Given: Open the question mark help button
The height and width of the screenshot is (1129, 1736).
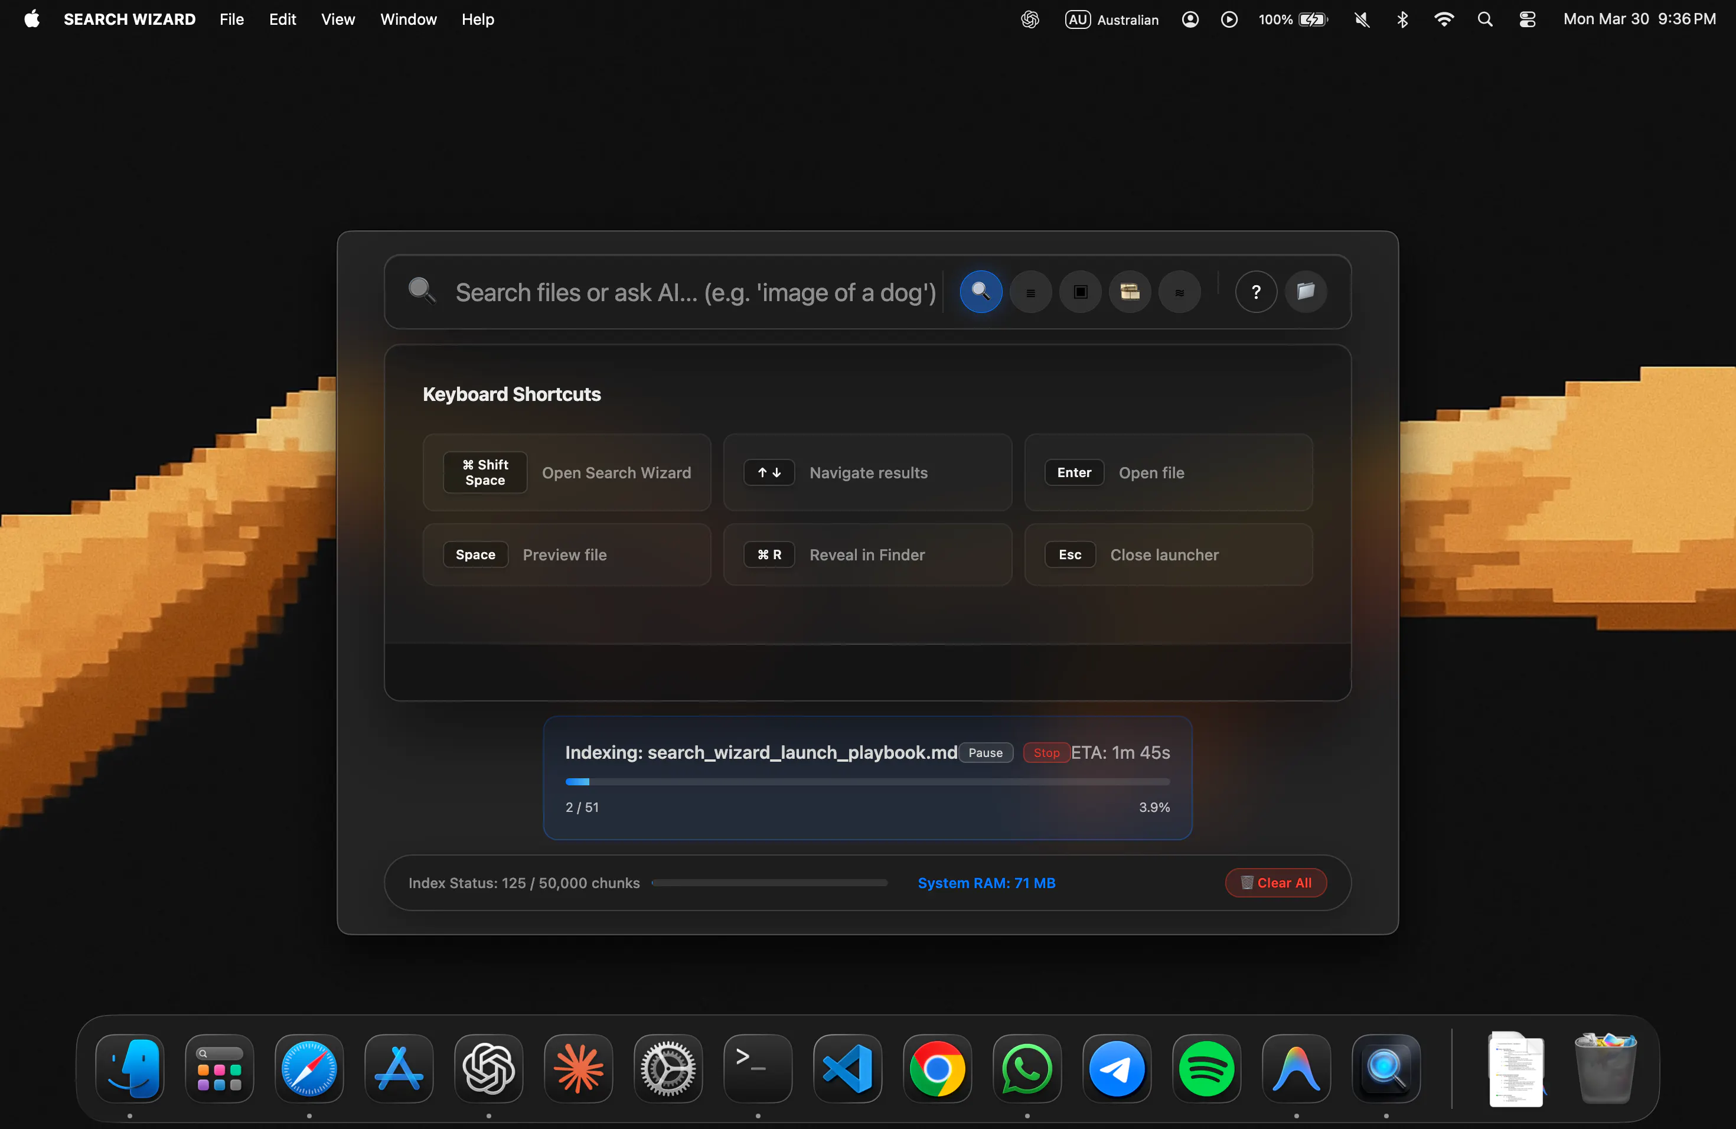Looking at the screenshot, I should tap(1256, 292).
